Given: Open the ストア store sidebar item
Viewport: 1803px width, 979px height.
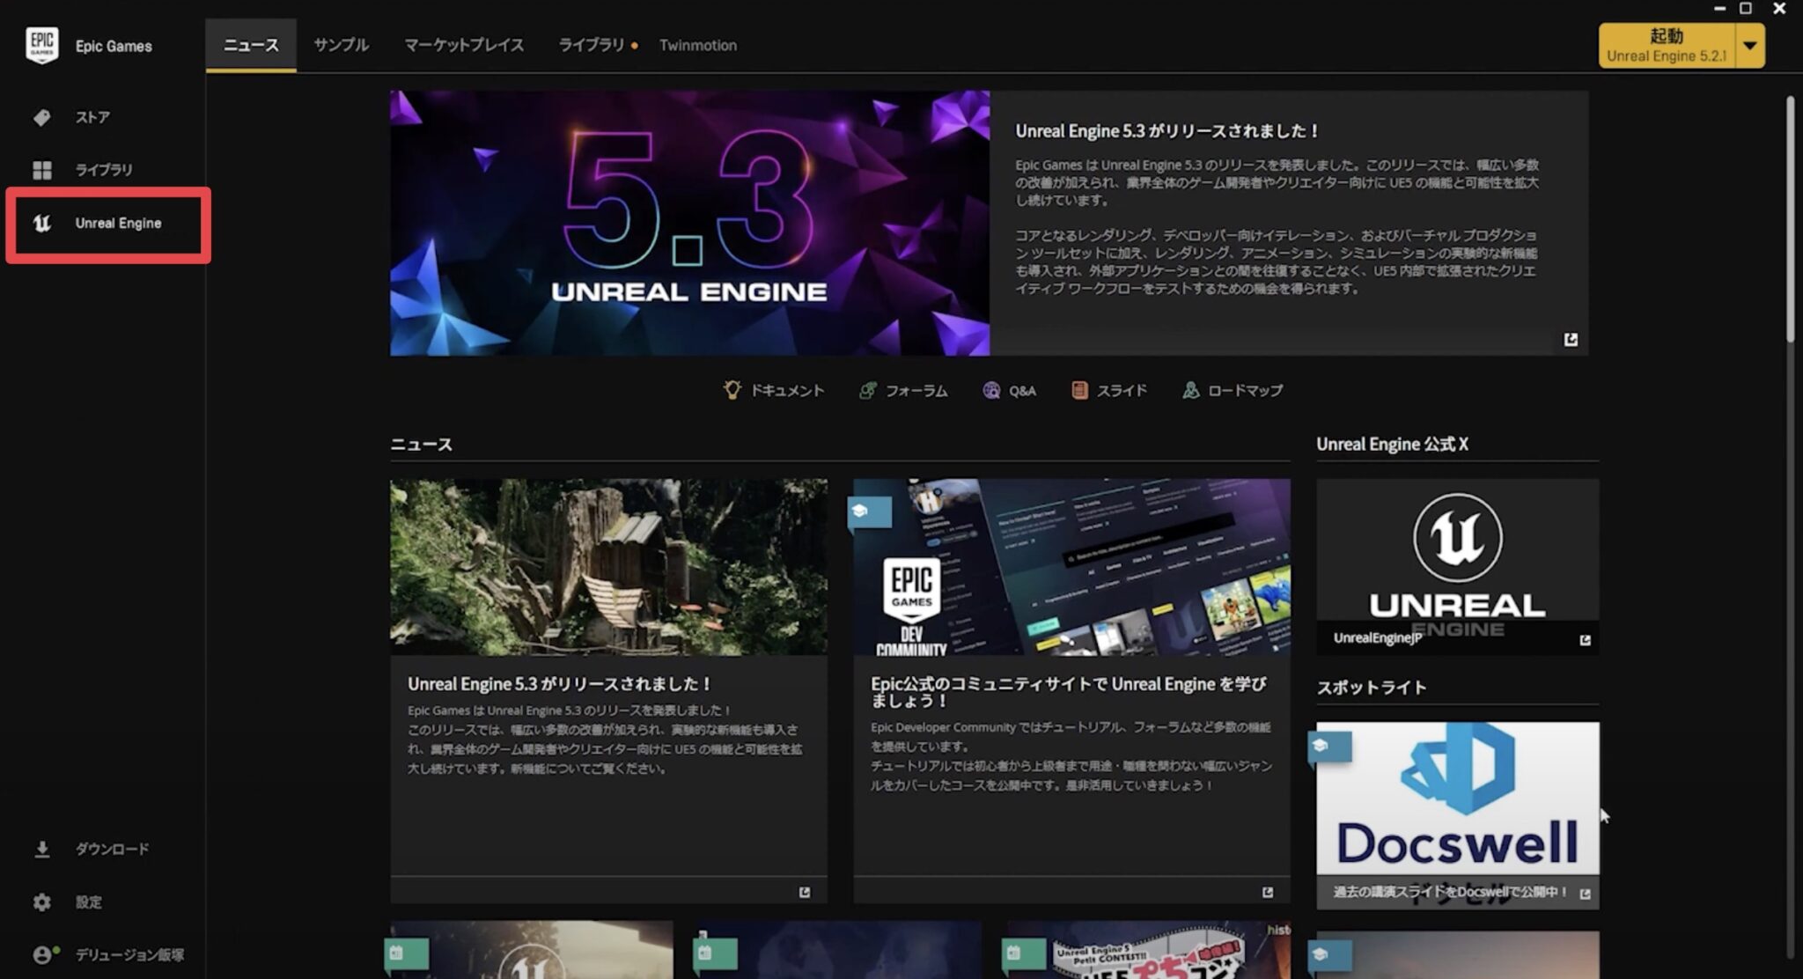Looking at the screenshot, I should [x=92, y=117].
